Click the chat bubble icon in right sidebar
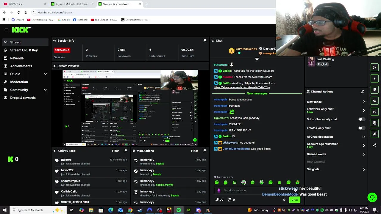Viewport: 381px width, 214px height. pos(375,101)
